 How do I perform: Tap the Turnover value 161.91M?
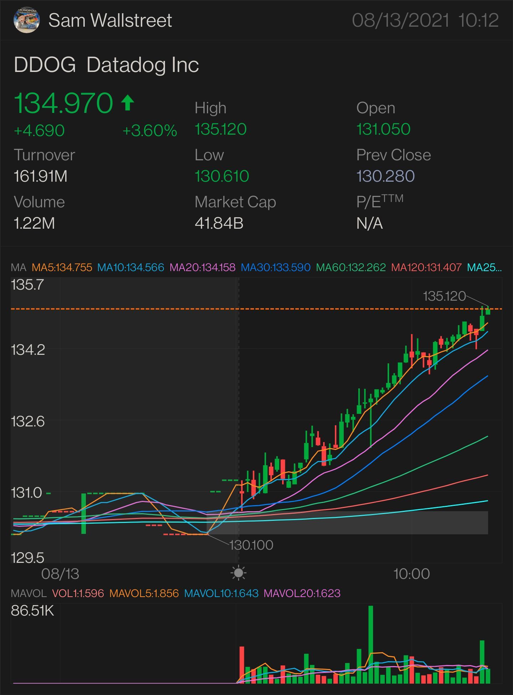pos(41,176)
